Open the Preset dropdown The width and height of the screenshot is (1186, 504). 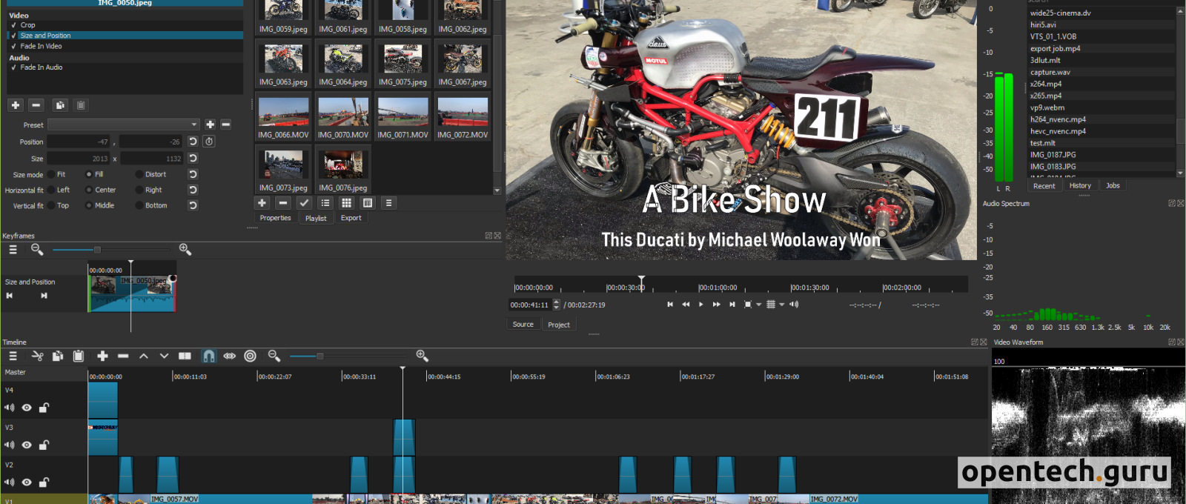[x=123, y=125]
